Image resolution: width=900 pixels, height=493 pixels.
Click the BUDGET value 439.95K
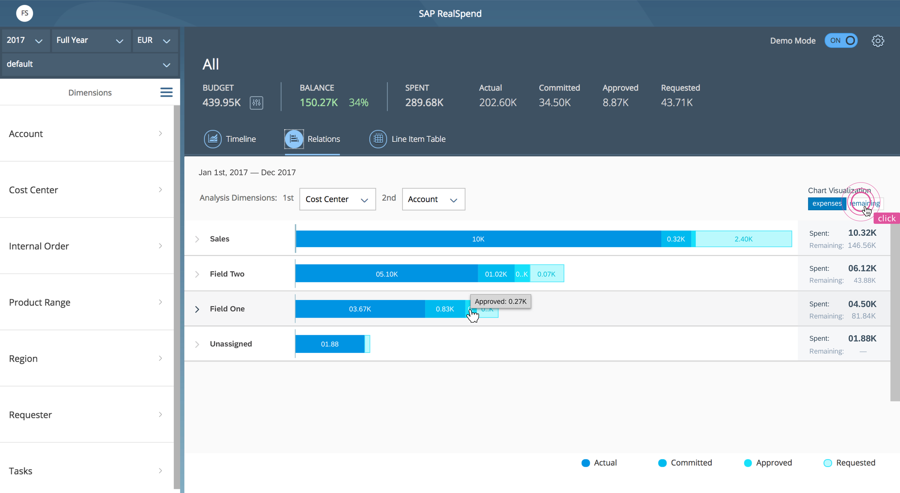[221, 103]
